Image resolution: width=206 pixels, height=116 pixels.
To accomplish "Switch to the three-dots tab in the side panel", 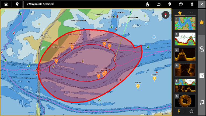I will point(190,13).
